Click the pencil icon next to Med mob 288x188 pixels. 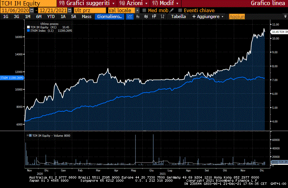(x=172, y=11)
